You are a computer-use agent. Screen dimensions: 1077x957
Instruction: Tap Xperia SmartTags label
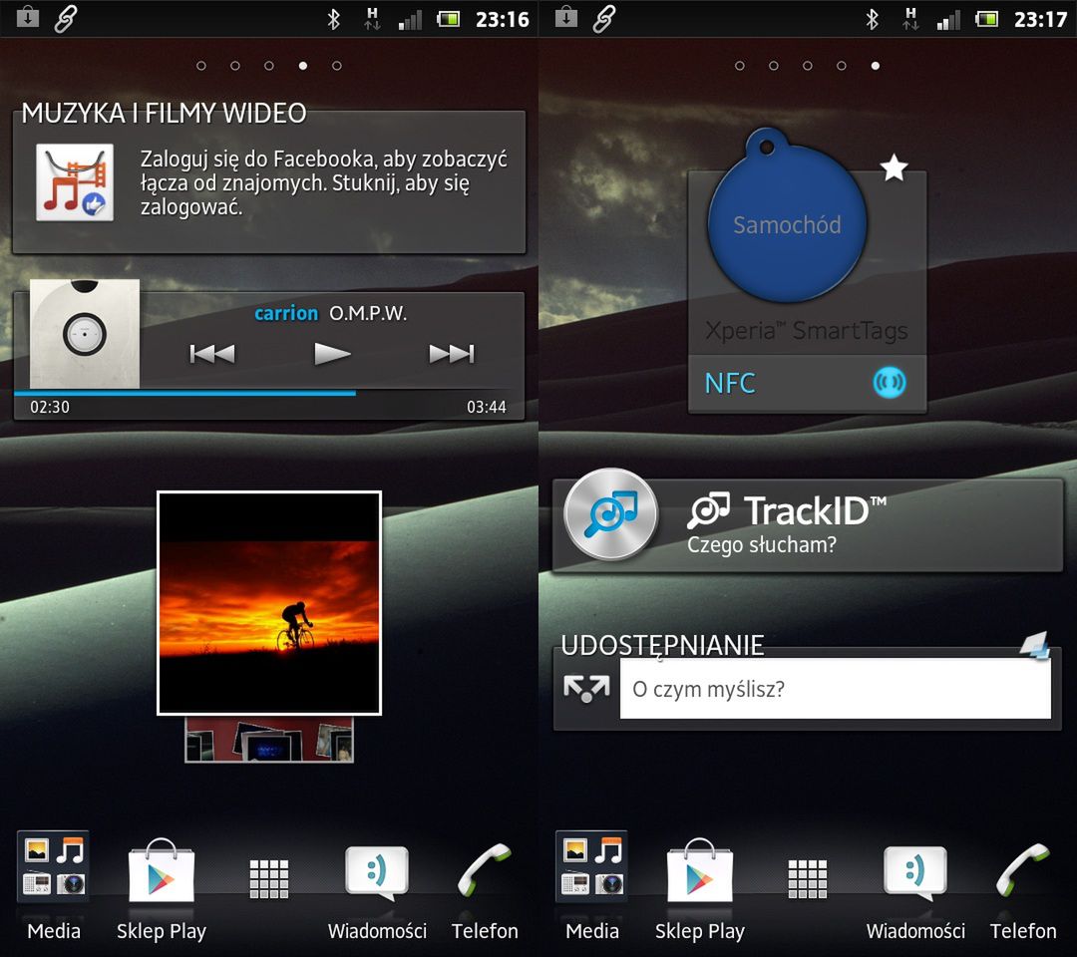807,331
